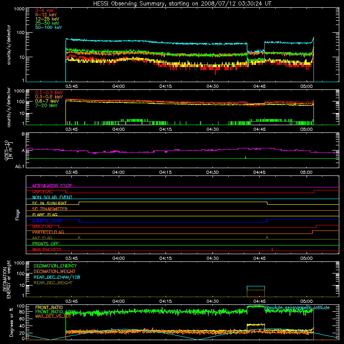The width and height of the screenshot is (344, 344).
Task: Select the 25-50 keV legend label
Action: pos(47,23)
